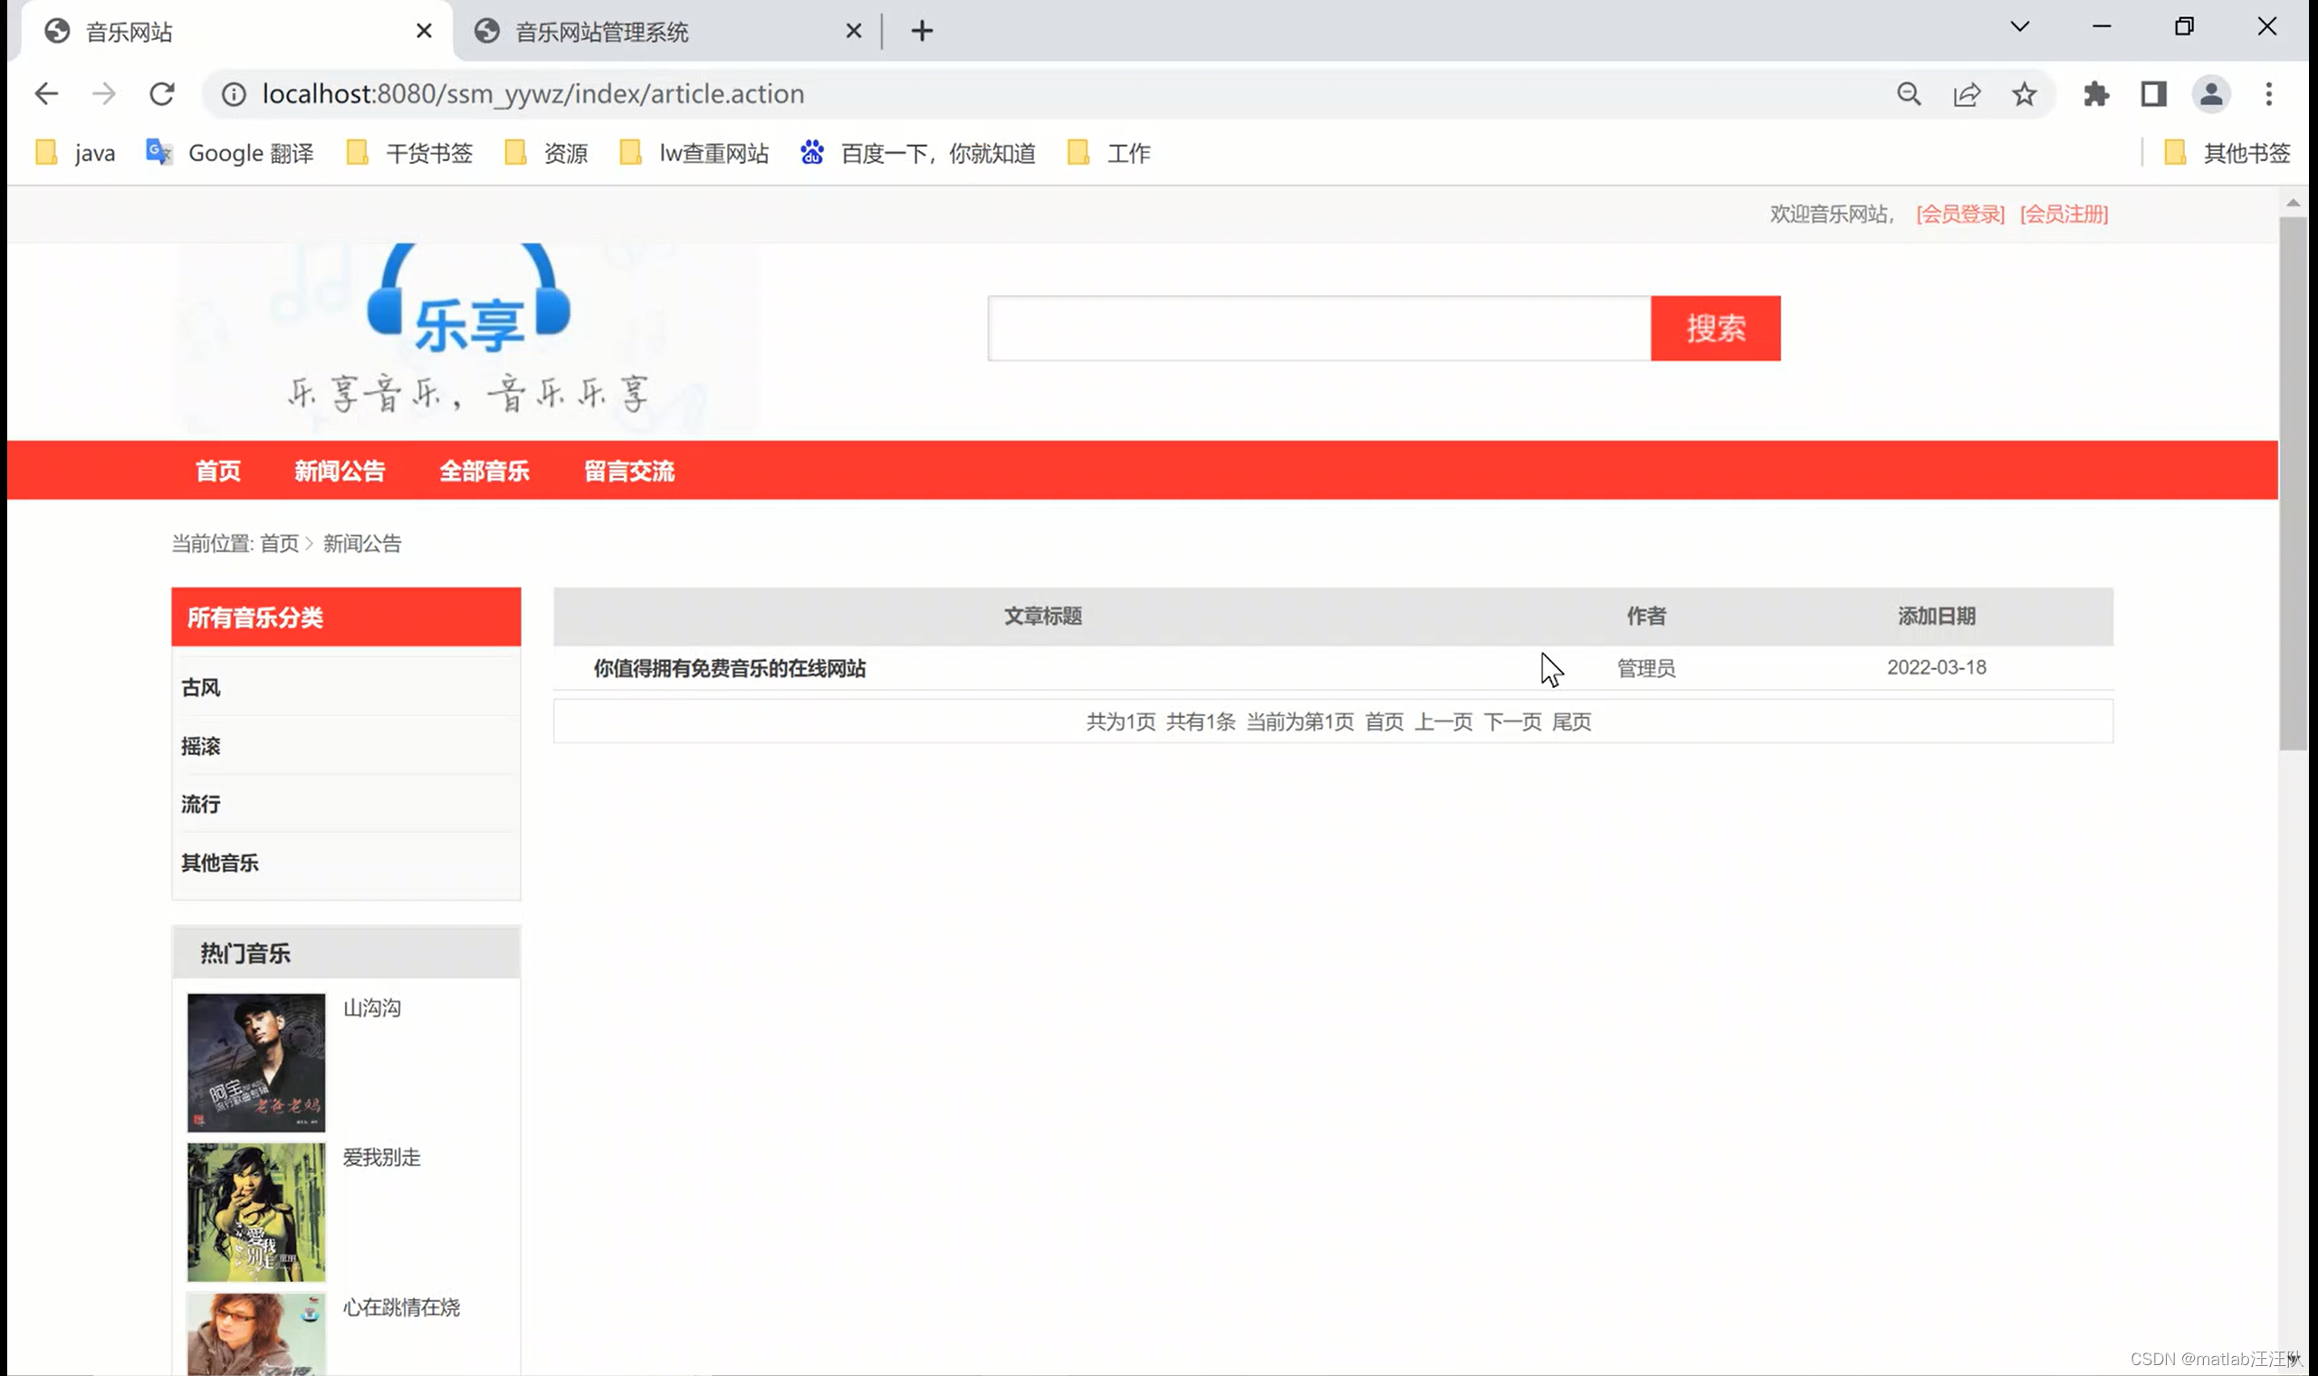View site information icon beside URL
2318x1376 pixels.
[x=234, y=93]
